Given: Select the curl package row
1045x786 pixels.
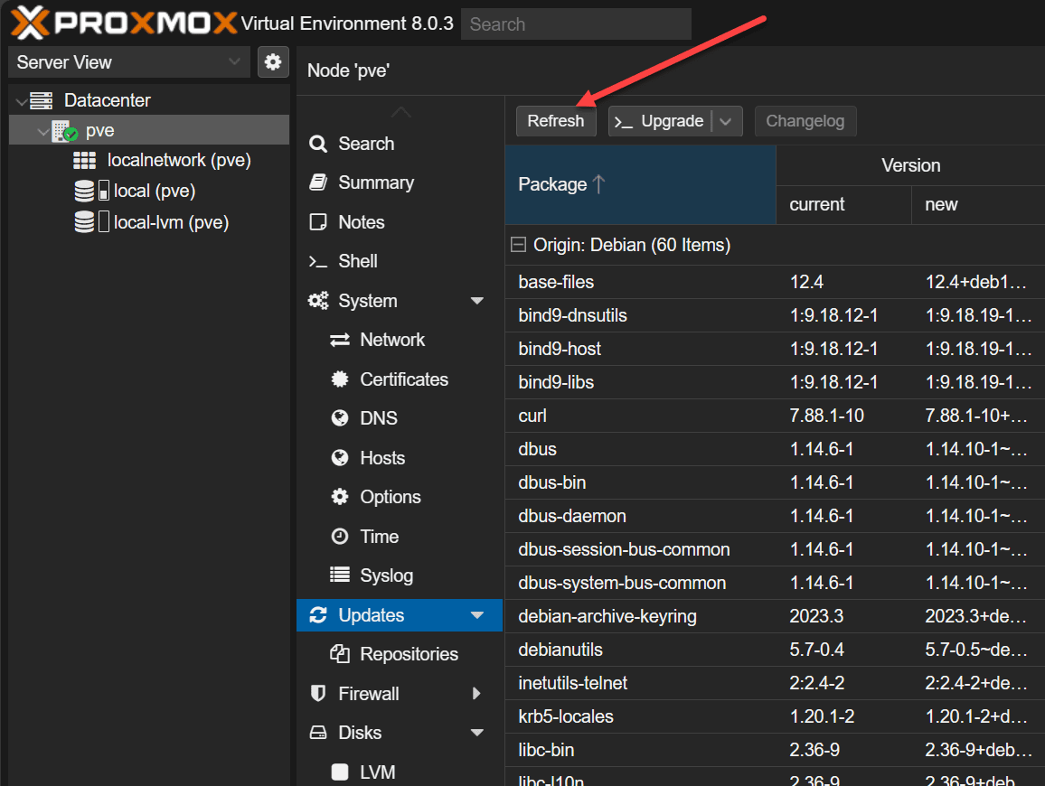Looking at the screenshot, I should [775, 416].
